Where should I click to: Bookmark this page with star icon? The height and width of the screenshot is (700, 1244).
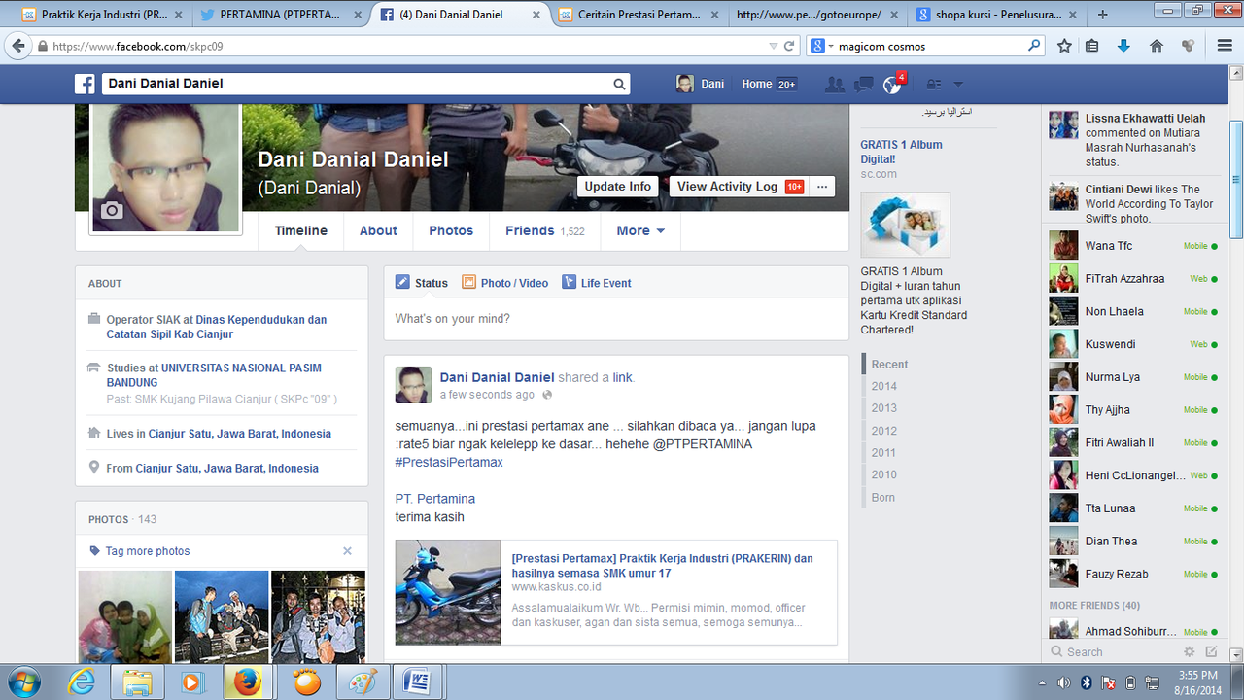click(x=1064, y=46)
